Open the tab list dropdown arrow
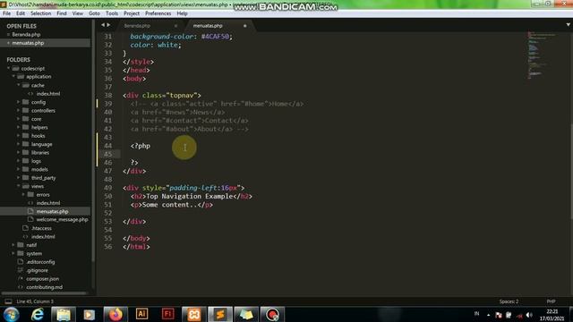This screenshot has height=322, width=573. coord(569,25)
